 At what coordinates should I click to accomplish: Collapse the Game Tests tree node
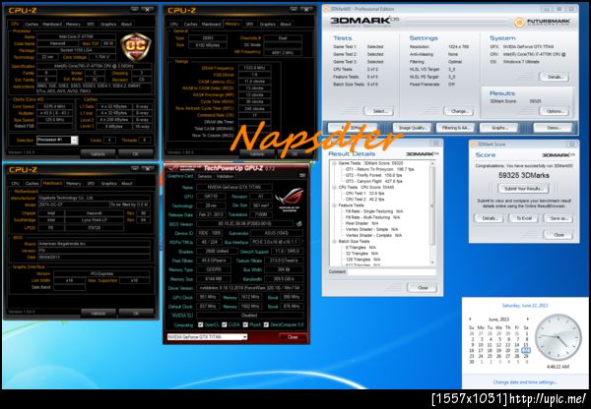pos(334,163)
